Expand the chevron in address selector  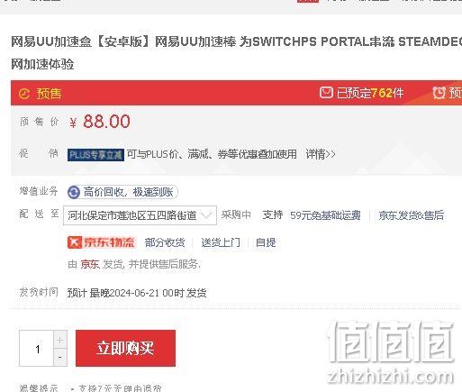[x=206, y=215]
